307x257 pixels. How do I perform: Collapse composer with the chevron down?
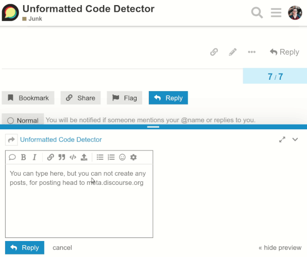(295, 140)
